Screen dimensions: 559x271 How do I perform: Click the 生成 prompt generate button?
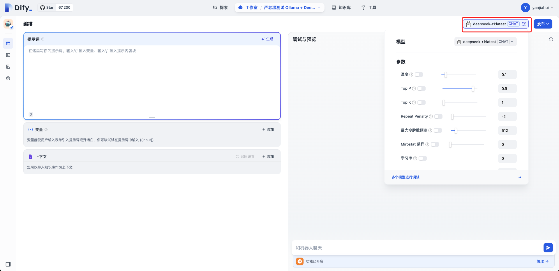[267, 39]
